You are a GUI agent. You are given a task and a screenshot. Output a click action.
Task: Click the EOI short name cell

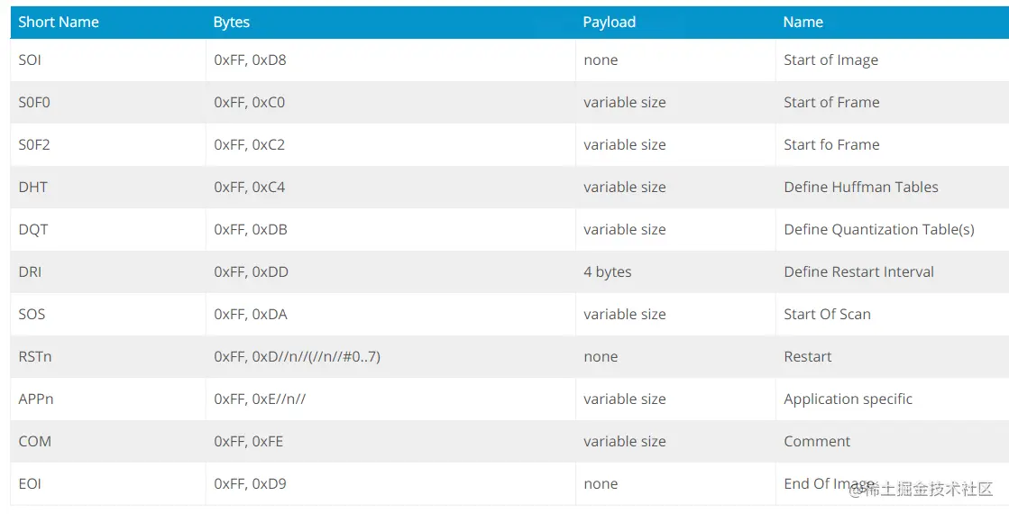click(108, 484)
